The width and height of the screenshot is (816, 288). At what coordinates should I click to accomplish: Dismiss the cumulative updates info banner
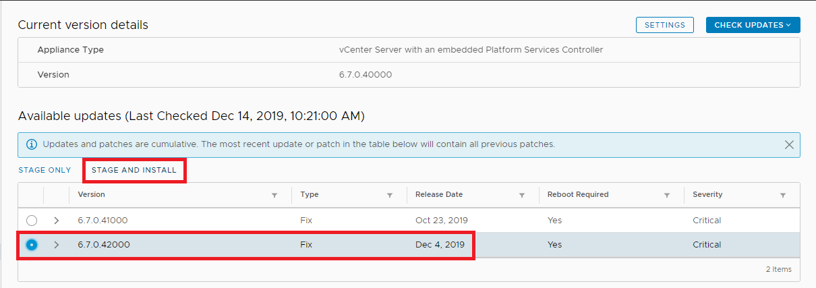pyautogui.click(x=789, y=144)
